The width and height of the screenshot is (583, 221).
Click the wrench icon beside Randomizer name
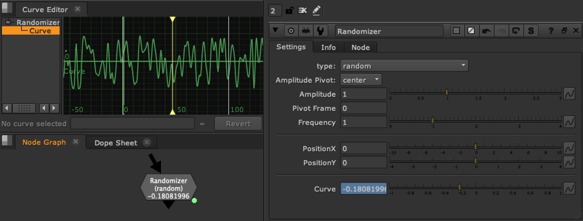pos(320,31)
